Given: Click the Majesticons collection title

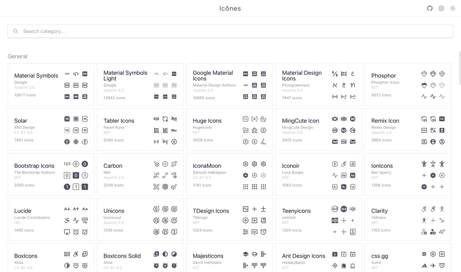Looking at the screenshot, I should click(x=208, y=256).
